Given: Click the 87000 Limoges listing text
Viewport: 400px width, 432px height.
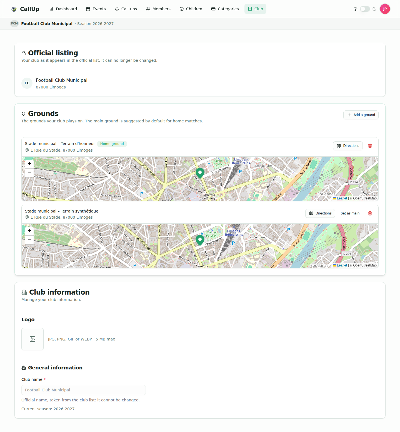Looking at the screenshot, I should 51,87.
